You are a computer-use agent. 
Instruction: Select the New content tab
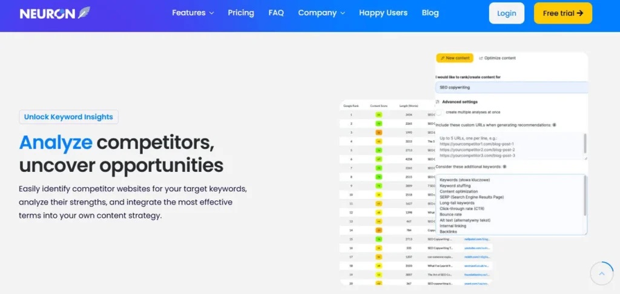(455, 57)
